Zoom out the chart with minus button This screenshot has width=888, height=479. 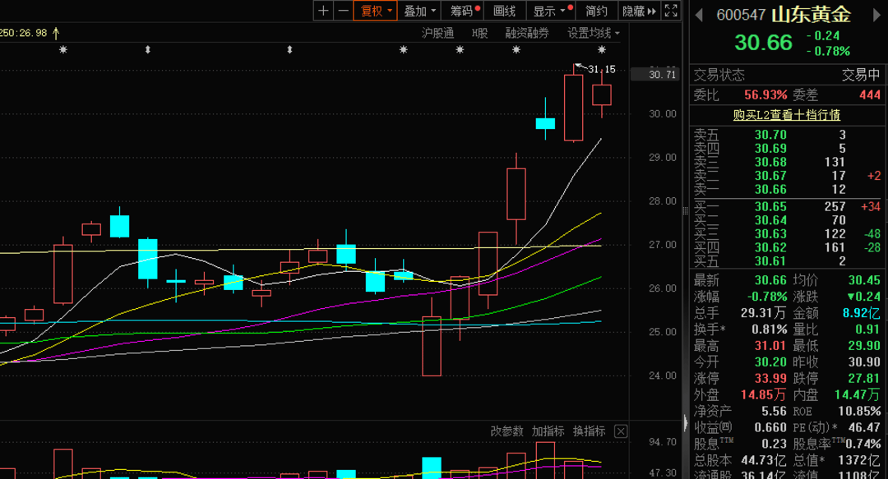tap(343, 11)
